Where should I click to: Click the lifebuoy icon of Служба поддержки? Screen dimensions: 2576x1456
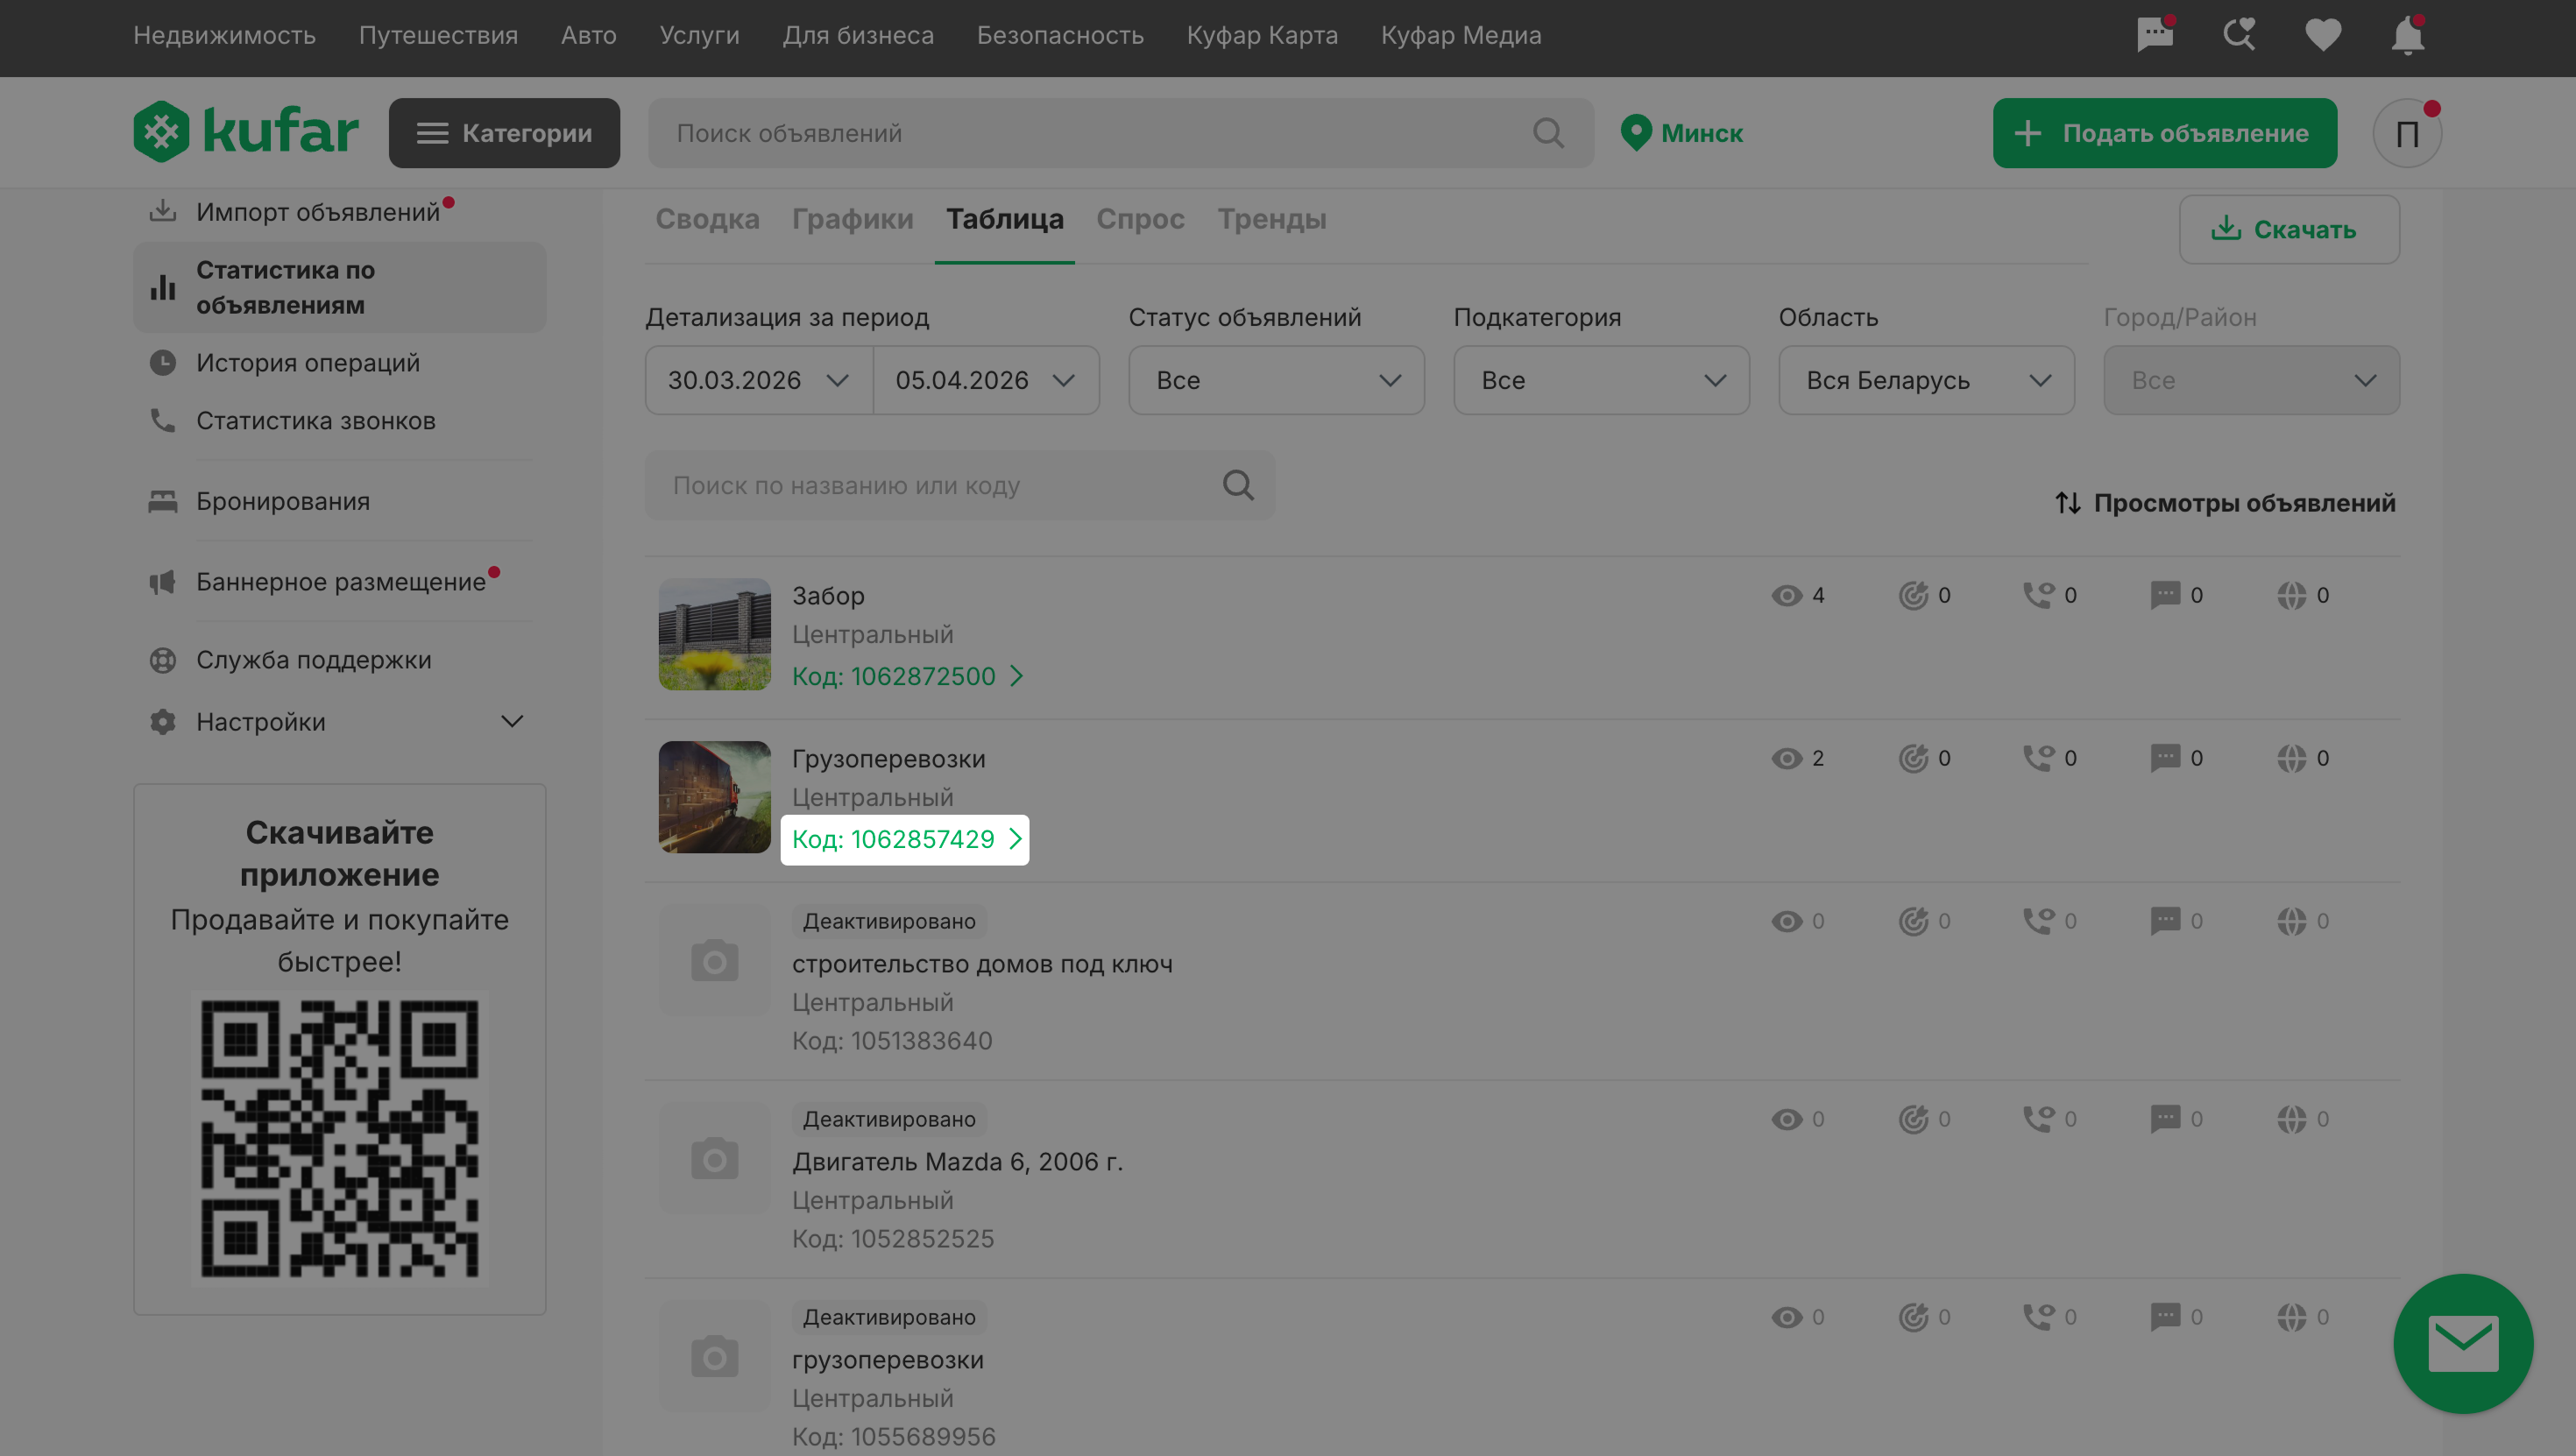(x=163, y=660)
